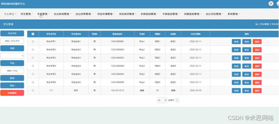The width and height of the screenshot is (279, 124).
Task: Click phone number 13612512512 cell
Action: (x=117, y=90)
